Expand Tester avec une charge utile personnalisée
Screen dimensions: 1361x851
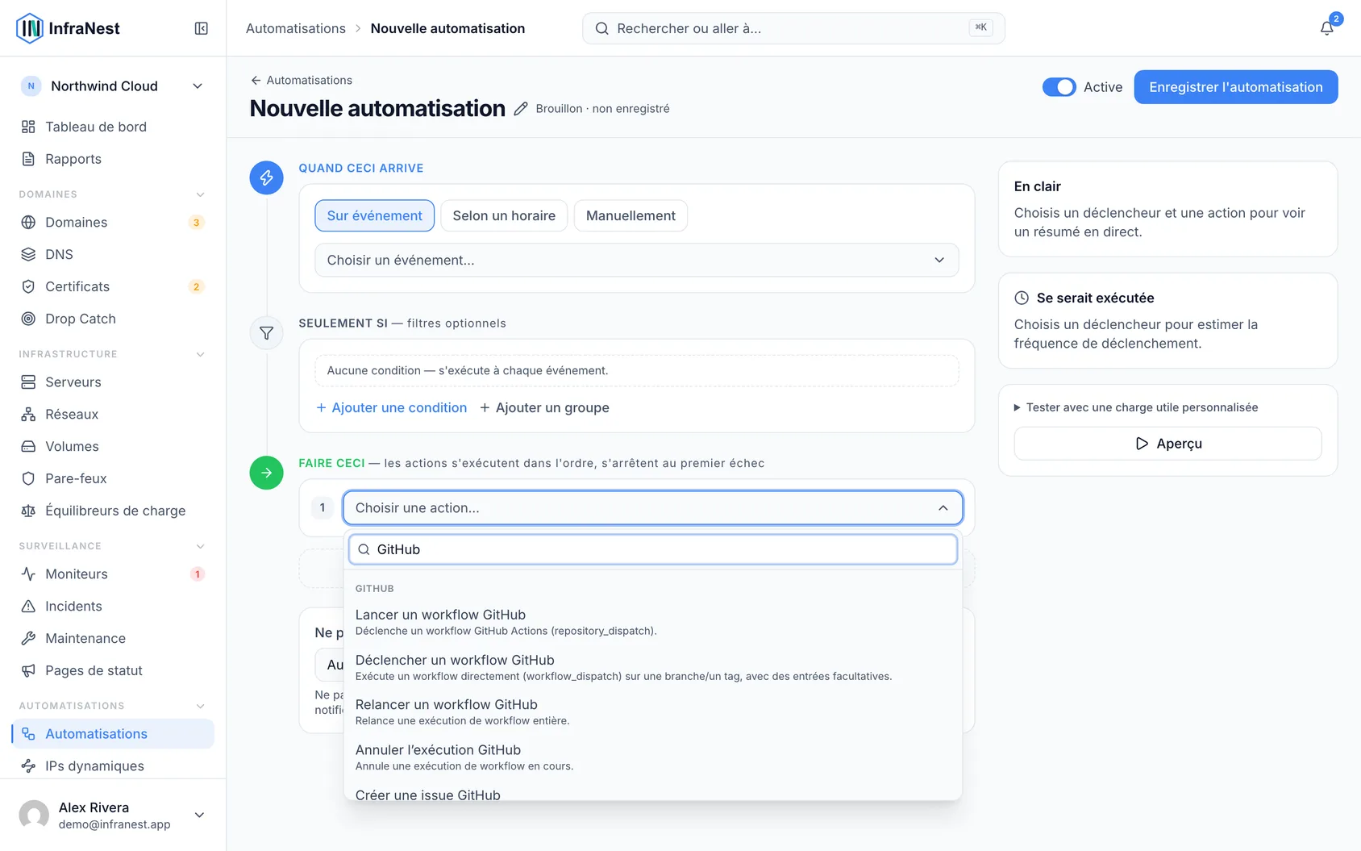1135,407
